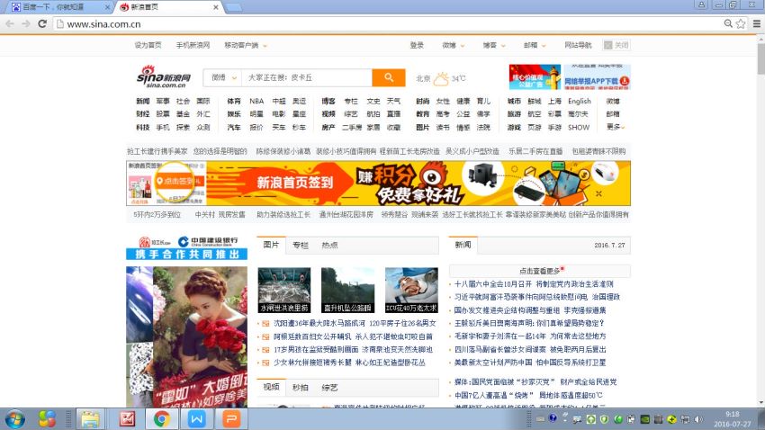Click the file explorer taskbar icon
Screen dimensions: 765x430
tap(90, 419)
